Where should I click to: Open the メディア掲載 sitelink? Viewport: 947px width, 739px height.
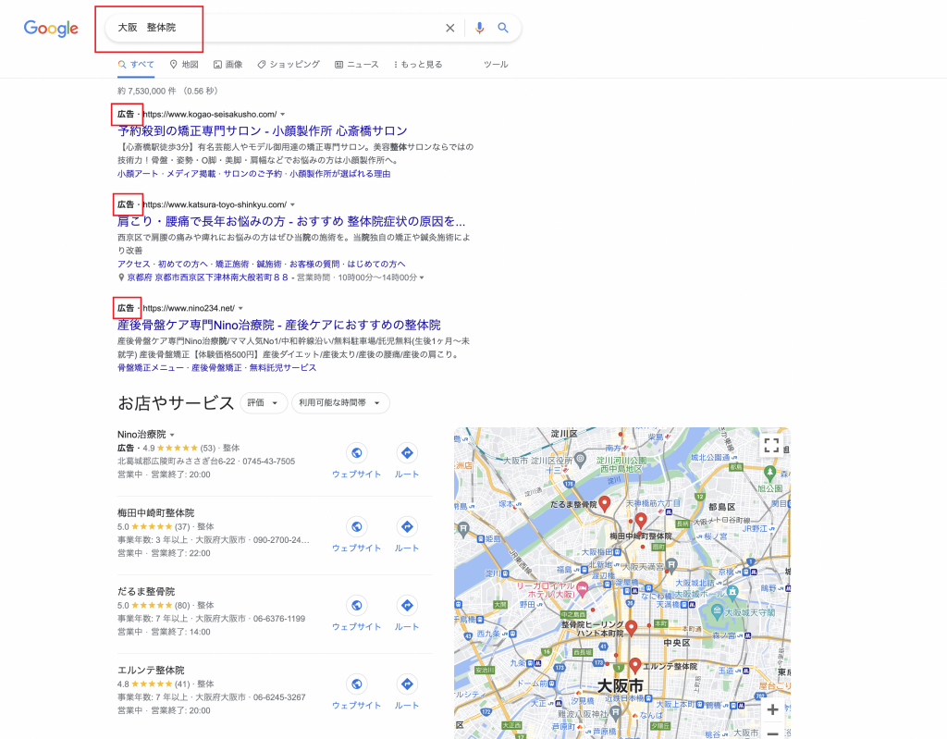coord(191,174)
